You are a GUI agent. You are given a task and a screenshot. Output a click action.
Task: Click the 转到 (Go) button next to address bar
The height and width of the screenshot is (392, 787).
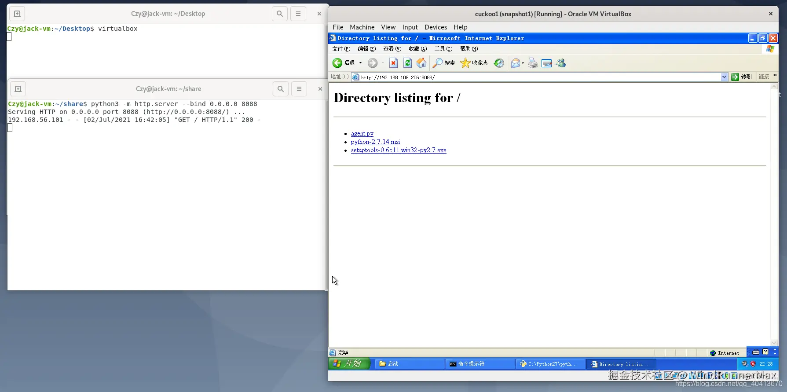pos(742,77)
